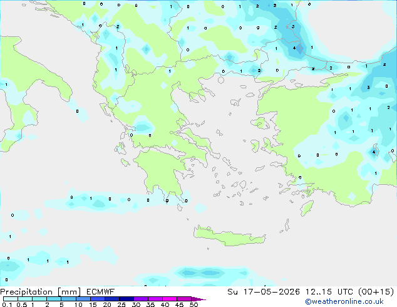Click the "Precipitation" title word
Screen dimensions: 397x307
[26, 292]
